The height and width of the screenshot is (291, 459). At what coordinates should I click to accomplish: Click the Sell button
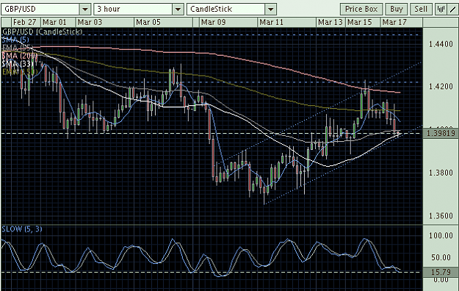click(421, 9)
